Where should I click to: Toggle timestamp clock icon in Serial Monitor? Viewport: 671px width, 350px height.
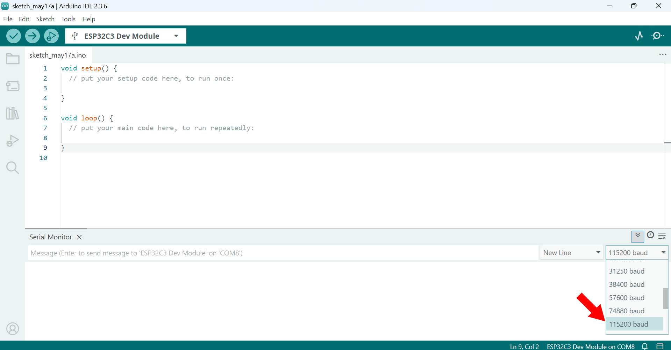pyautogui.click(x=650, y=235)
